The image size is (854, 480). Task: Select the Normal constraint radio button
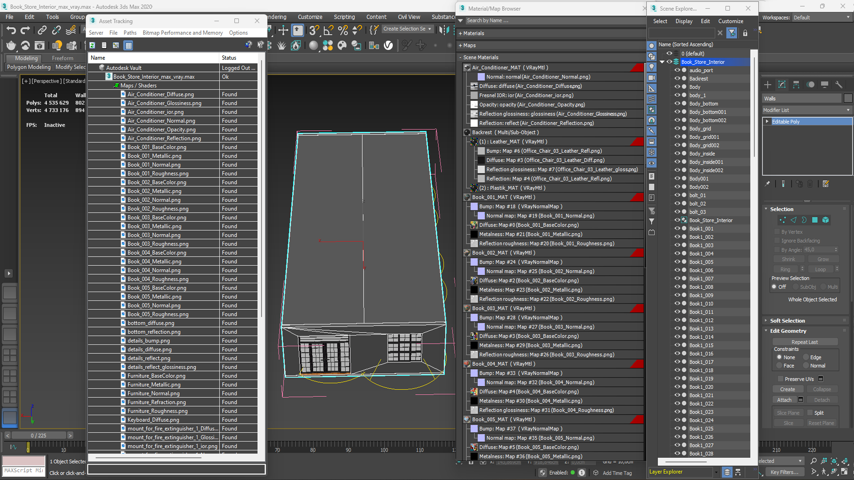point(806,366)
